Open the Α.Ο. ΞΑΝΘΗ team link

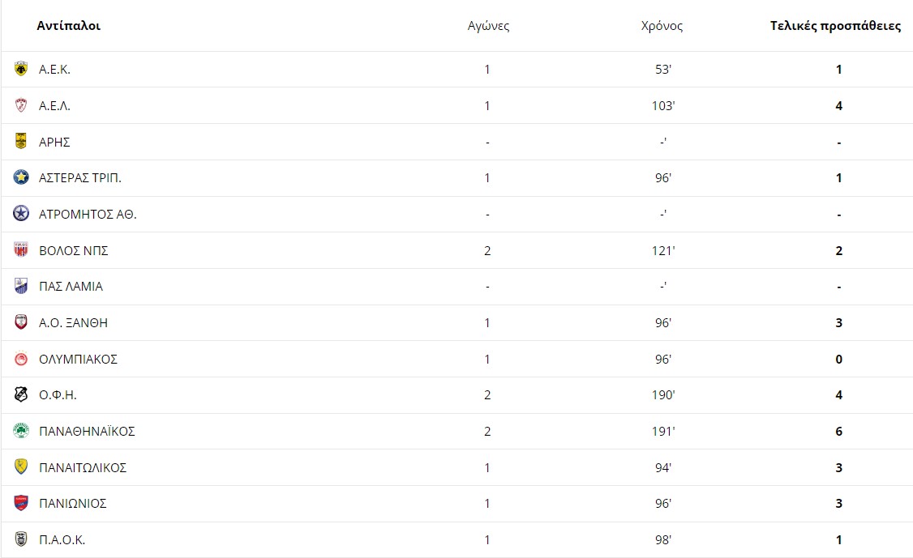73,323
